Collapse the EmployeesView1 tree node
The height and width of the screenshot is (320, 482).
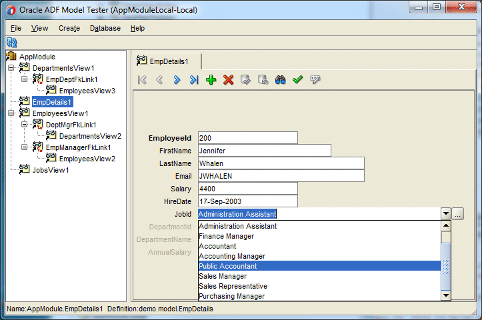coord(11,113)
